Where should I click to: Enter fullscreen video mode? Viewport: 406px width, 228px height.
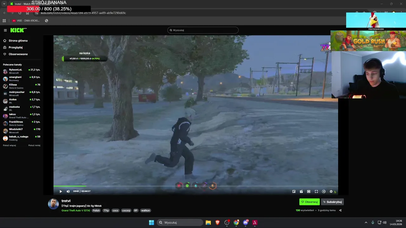(316, 192)
